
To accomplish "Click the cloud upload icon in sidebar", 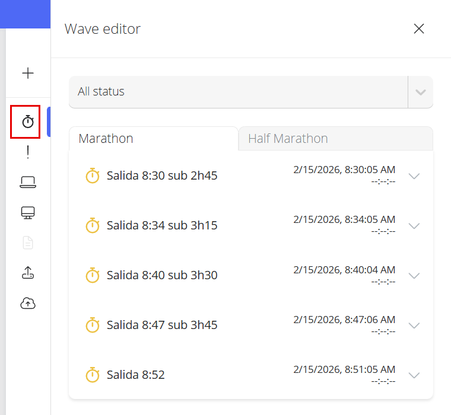I will [x=28, y=303].
